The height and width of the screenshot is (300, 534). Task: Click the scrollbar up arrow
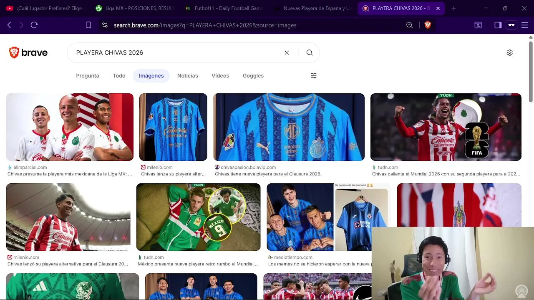coord(531,37)
